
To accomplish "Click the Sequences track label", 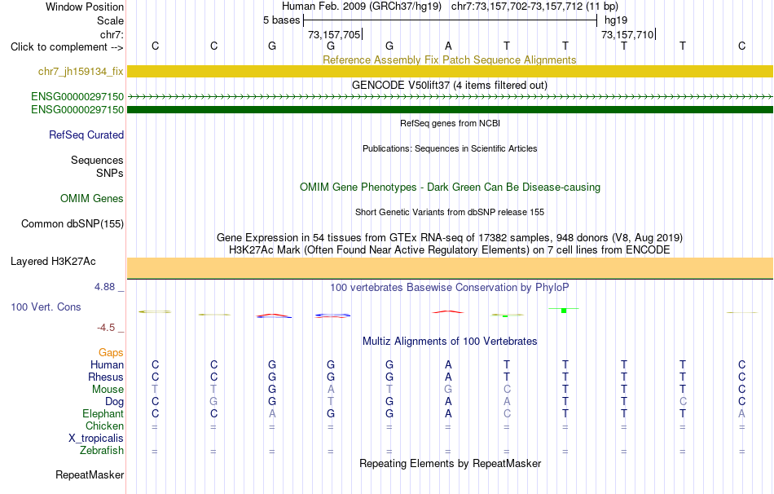I will coord(97,160).
